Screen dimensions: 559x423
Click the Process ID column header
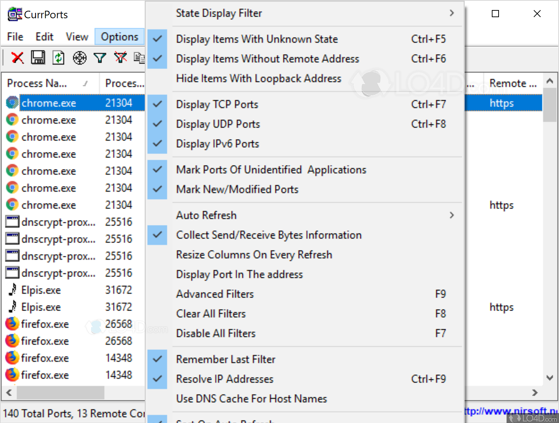point(122,83)
